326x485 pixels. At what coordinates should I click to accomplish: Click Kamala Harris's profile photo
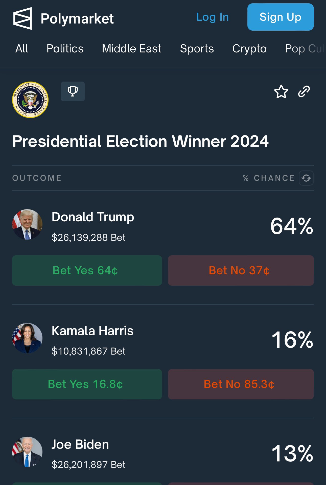click(27, 338)
